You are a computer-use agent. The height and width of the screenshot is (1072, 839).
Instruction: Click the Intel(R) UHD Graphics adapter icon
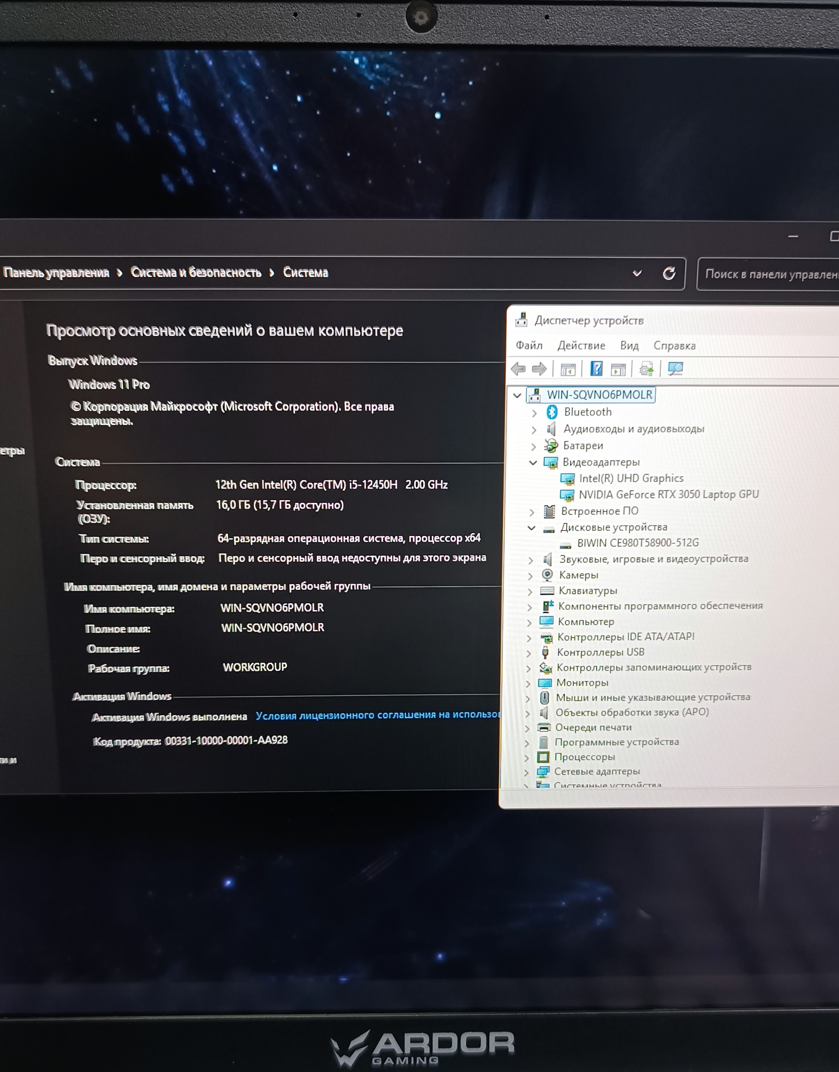tap(567, 479)
